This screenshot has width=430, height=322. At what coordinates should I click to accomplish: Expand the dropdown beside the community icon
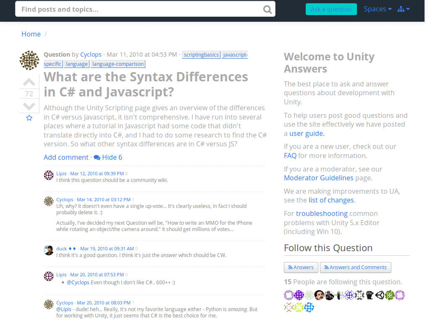coord(408,9)
